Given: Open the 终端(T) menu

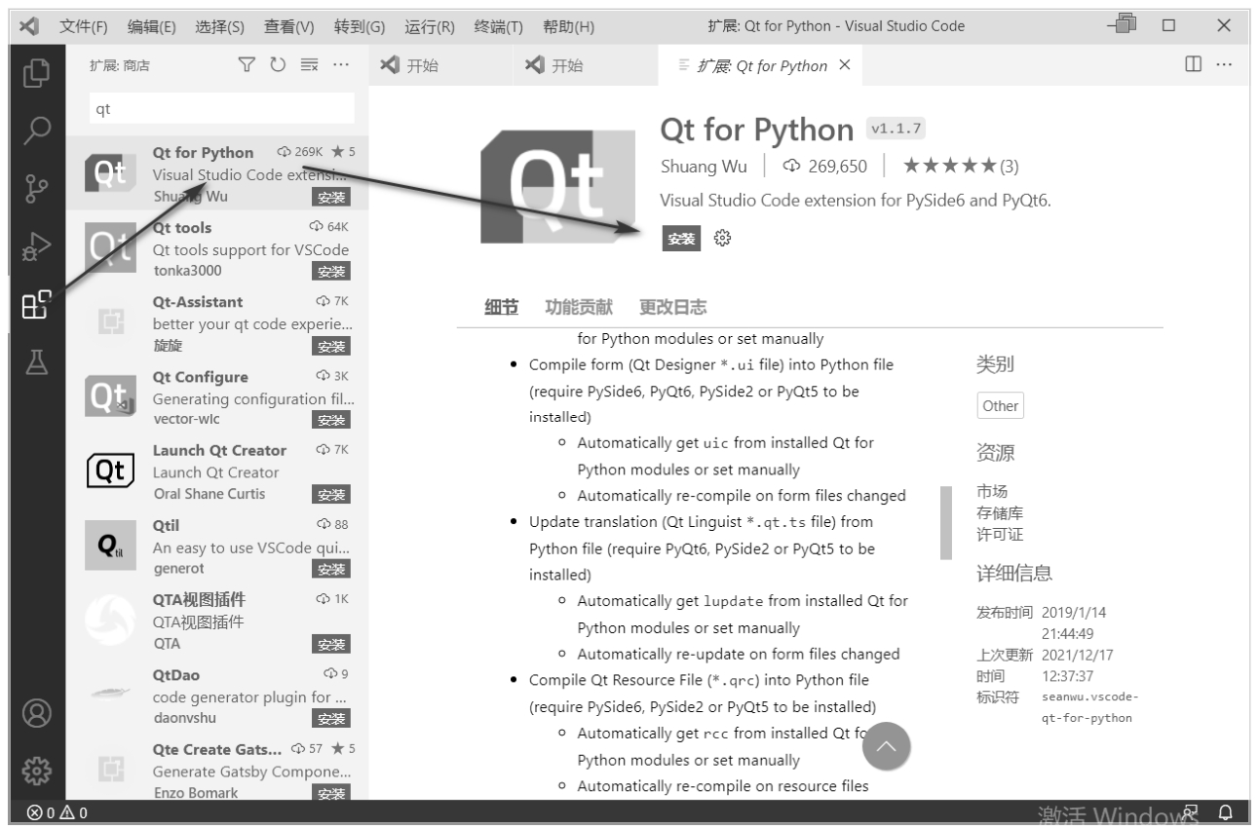Looking at the screenshot, I should 499,26.
